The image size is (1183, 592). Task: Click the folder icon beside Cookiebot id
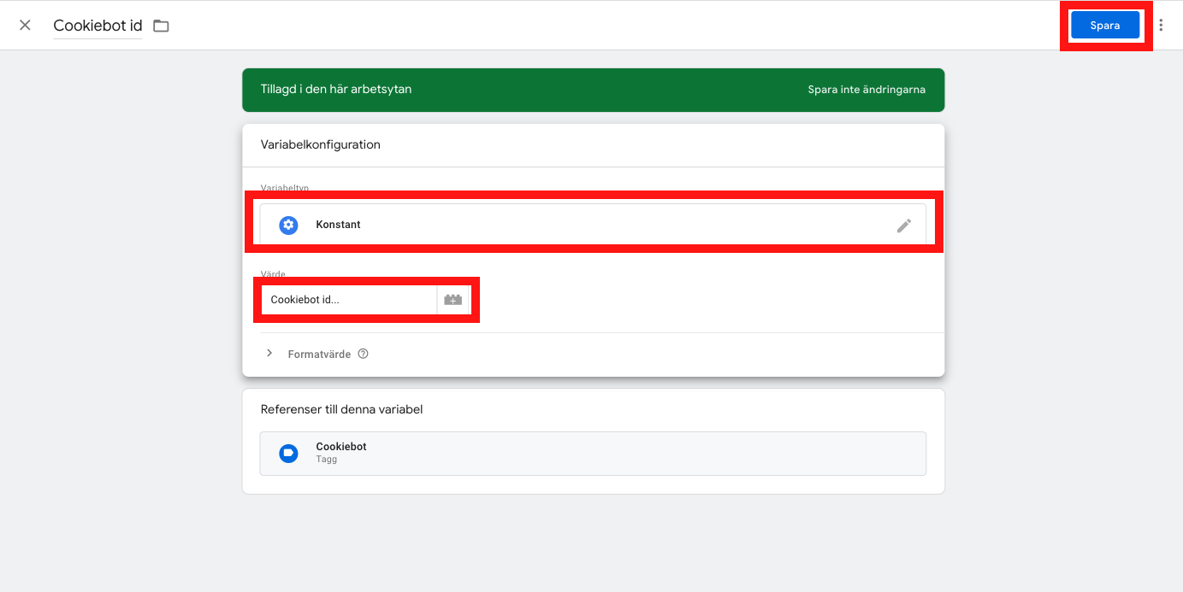click(161, 26)
